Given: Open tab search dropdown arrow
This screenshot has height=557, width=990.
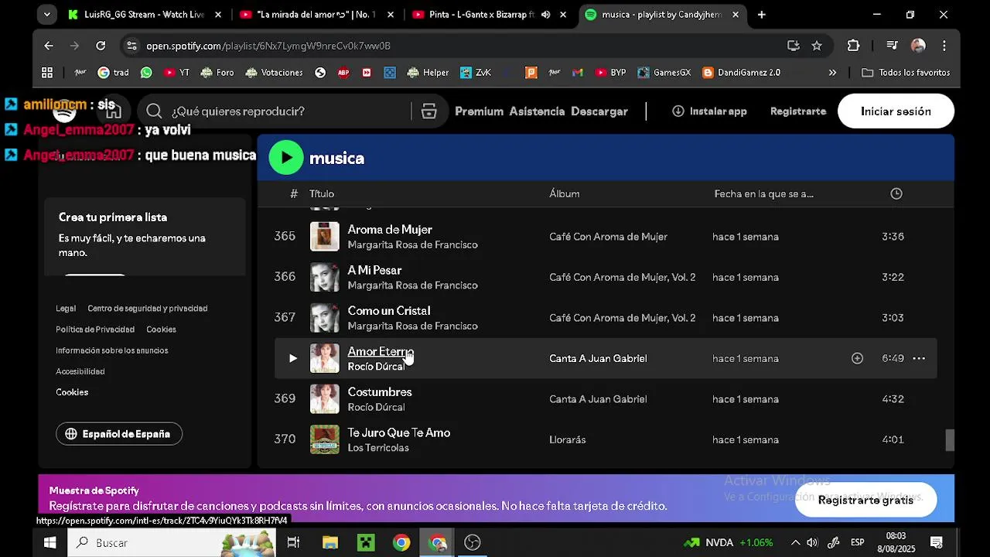Looking at the screenshot, I should point(47,15).
